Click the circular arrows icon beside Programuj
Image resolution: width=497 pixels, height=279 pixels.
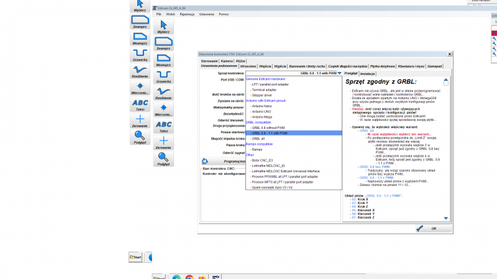tap(205, 161)
